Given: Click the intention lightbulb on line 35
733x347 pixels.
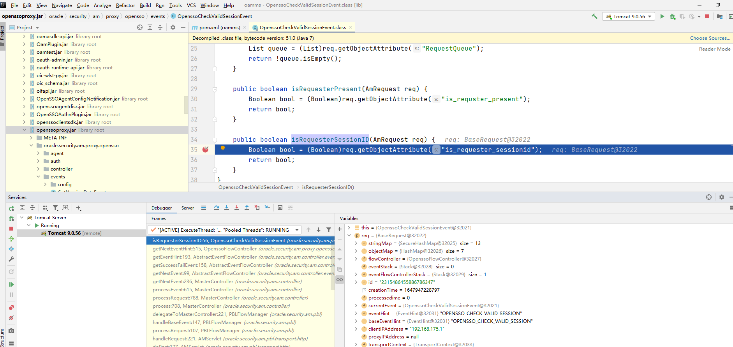Looking at the screenshot, I should (x=223, y=148).
